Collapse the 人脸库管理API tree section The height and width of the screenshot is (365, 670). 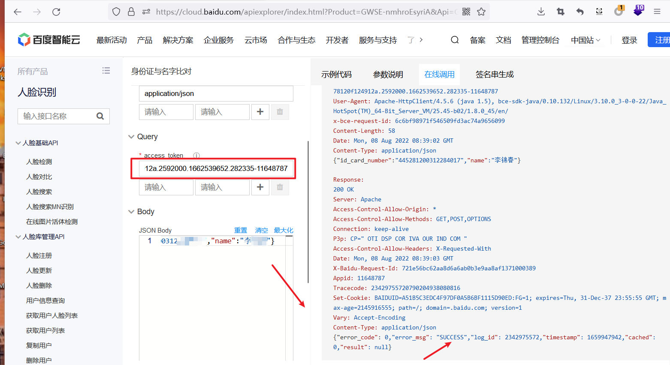click(18, 237)
